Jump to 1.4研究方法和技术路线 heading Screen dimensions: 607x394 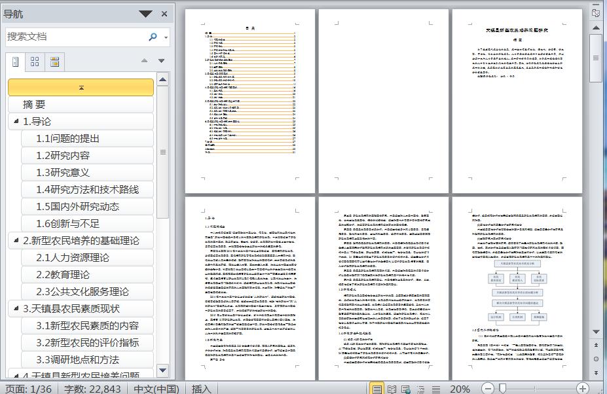click(88, 190)
